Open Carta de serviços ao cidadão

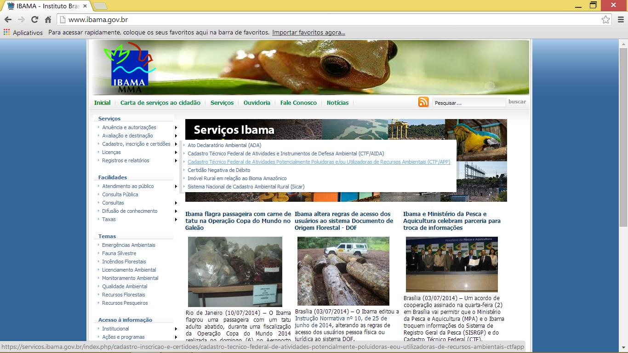tap(160, 103)
